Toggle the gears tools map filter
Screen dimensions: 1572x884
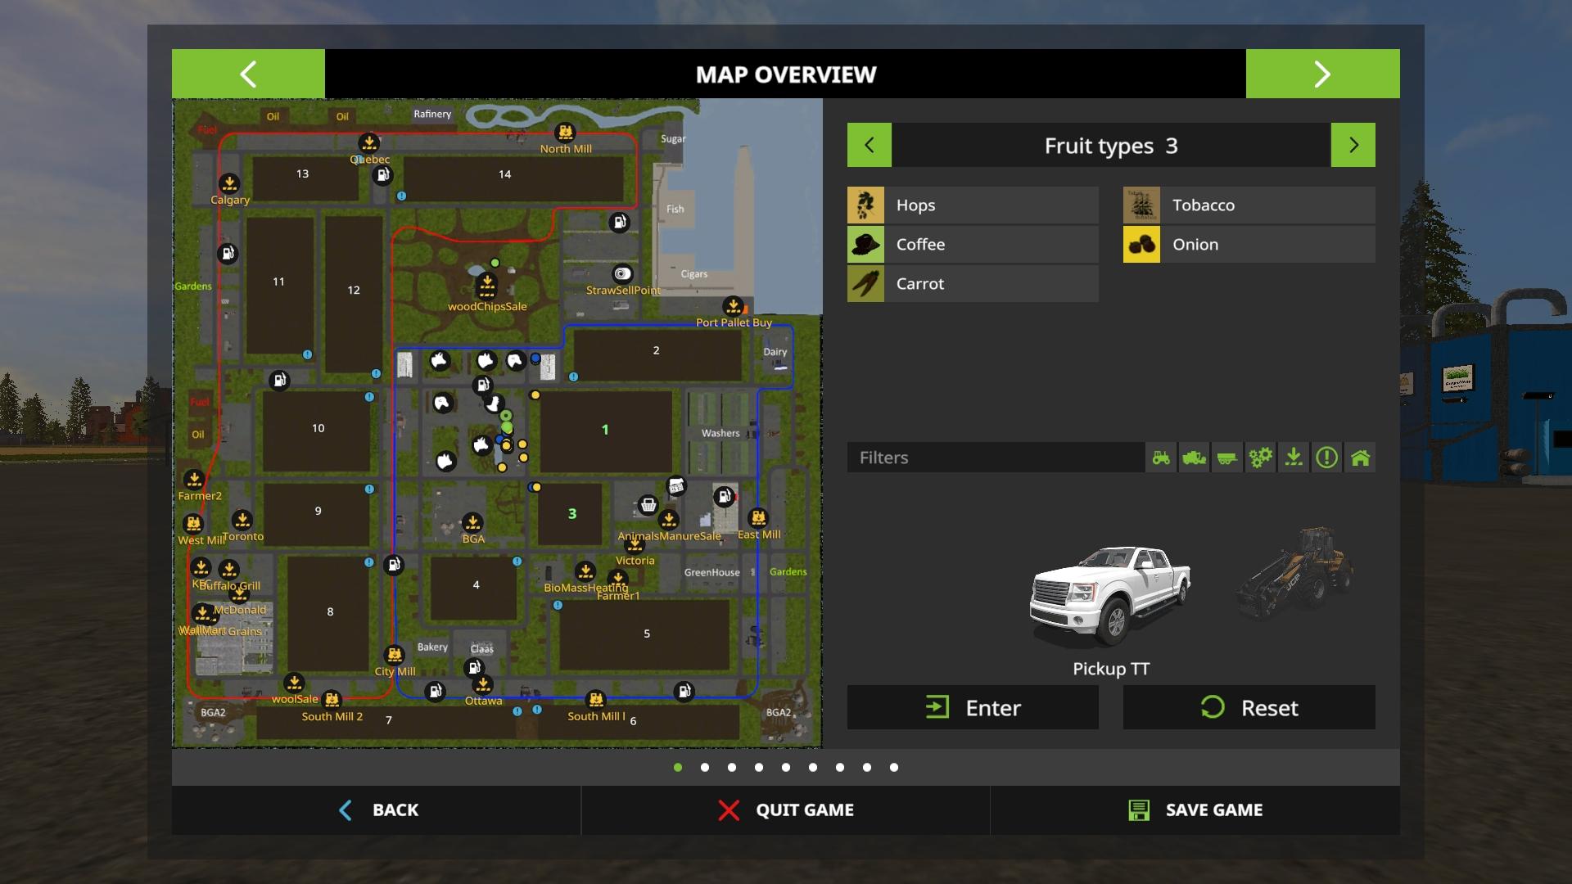tap(1260, 458)
